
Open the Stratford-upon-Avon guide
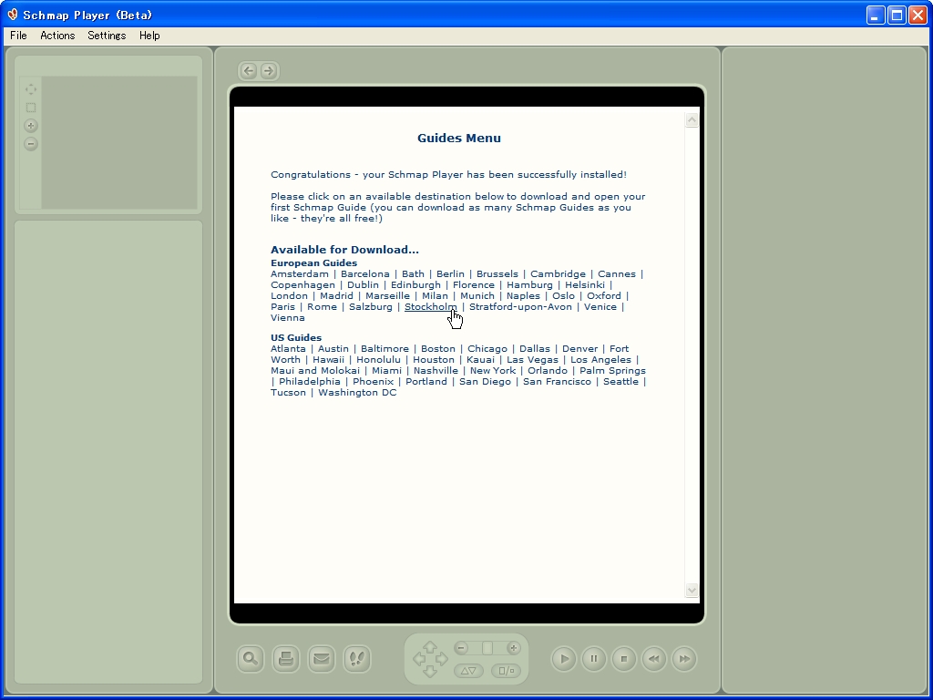(520, 307)
